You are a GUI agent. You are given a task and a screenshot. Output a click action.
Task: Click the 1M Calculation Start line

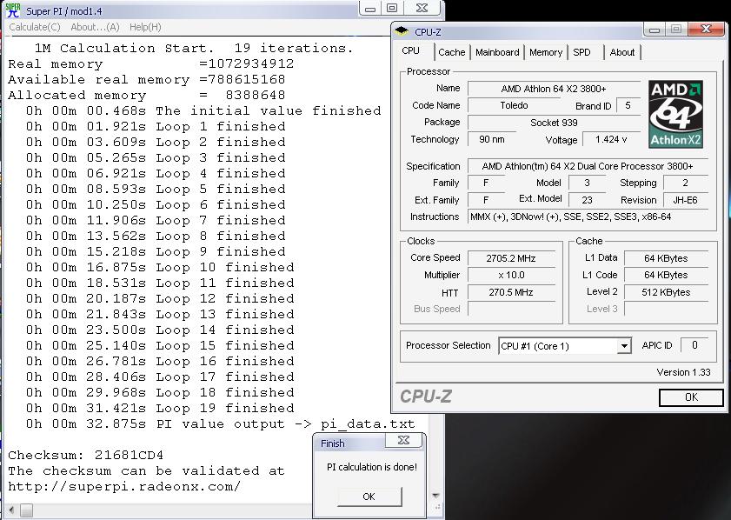(x=194, y=48)
